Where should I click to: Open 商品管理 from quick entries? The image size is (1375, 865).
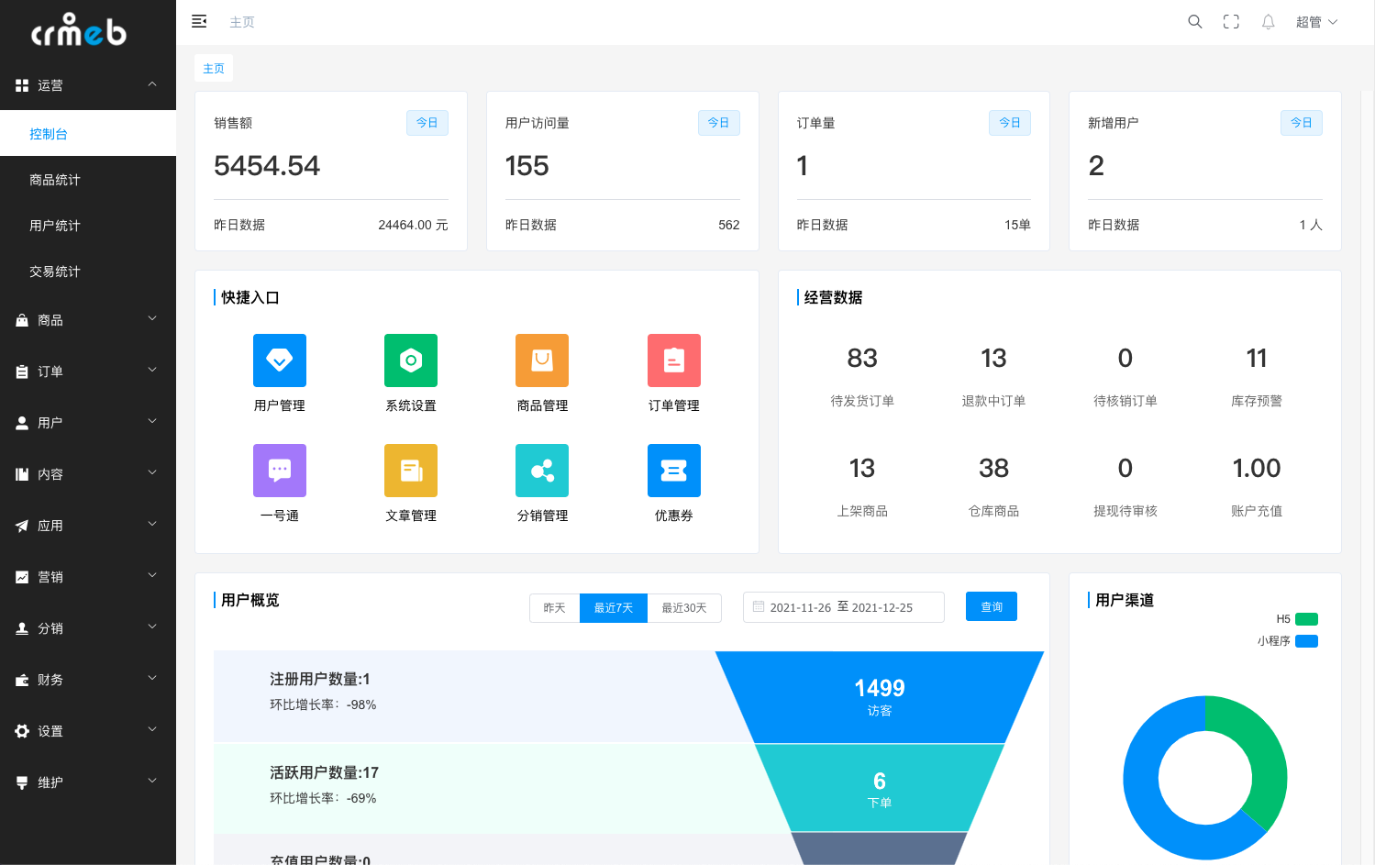(x=541, y=360)
